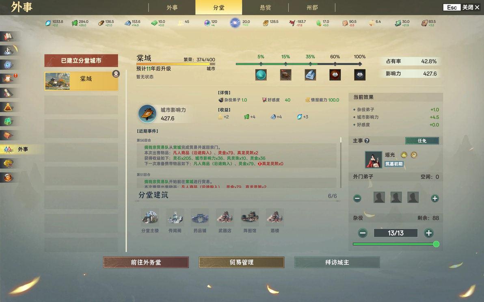Click the 繁荣 374/400 progress bar
484x302 pixels.
tap(176, 64)
